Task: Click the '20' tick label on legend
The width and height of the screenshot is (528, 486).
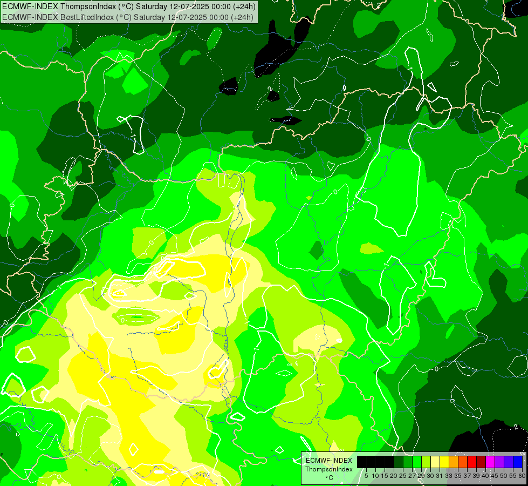Action: pos(394,476)
